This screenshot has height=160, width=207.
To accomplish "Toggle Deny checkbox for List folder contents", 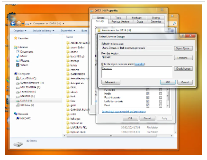I will [x=160, y=101].
